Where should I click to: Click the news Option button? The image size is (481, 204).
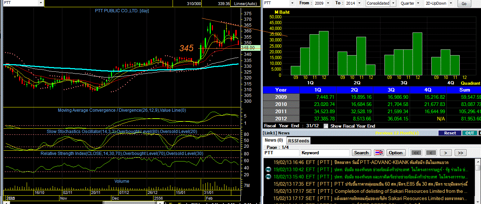[396, 153]
